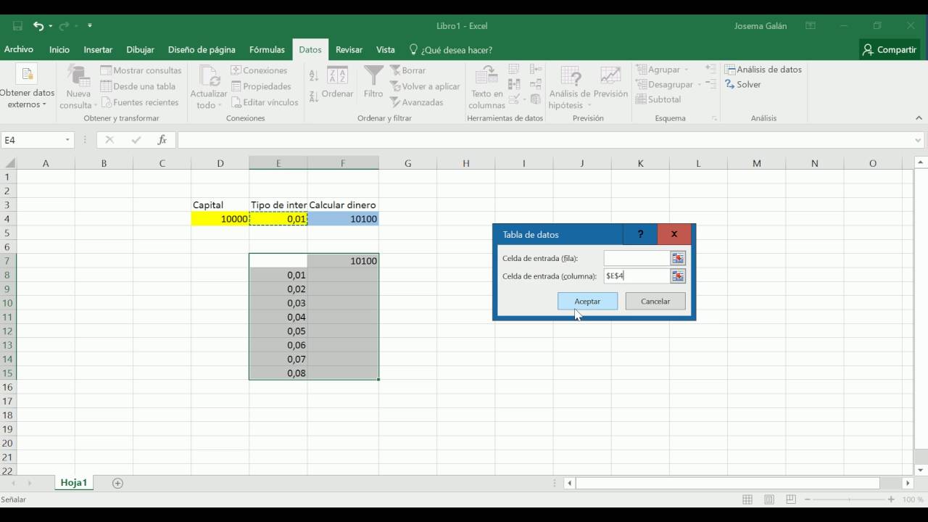
Task: Click the Compartir button
Action: (890, 50)
